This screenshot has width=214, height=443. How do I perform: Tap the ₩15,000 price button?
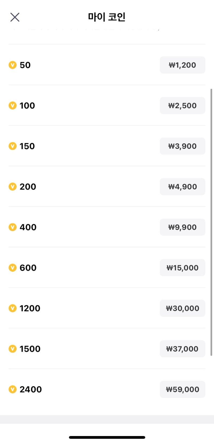(182, 268)
